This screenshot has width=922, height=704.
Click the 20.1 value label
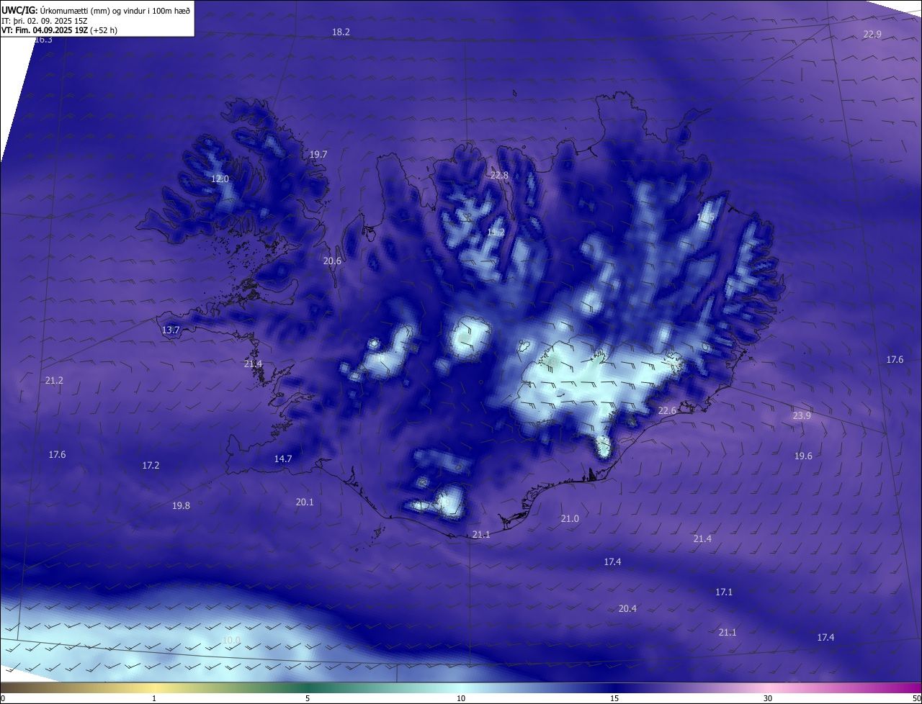(x=305, y=502)
